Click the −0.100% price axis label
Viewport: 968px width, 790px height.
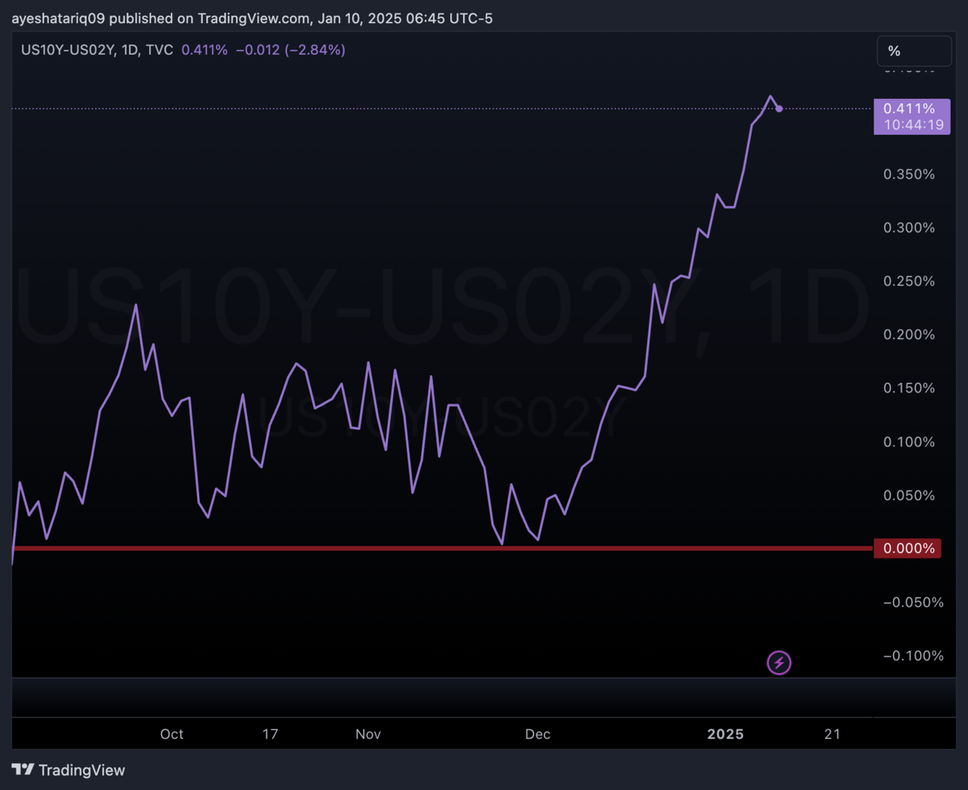913,656
